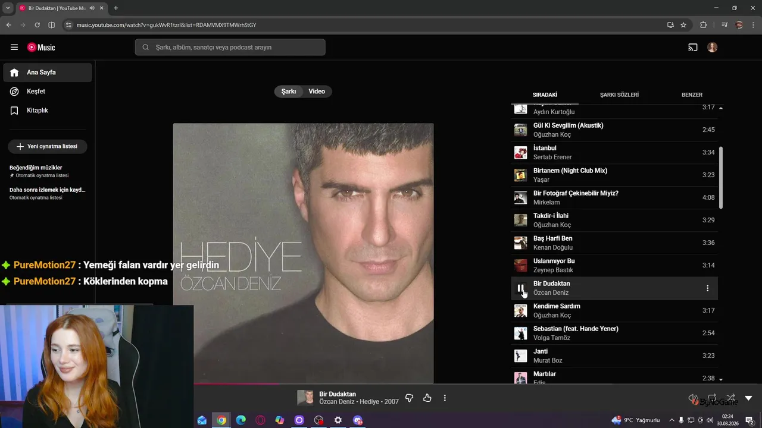Image resolution: width=762 pixels, height=428 pixels.
Task: Open Daha sonra izlemek için kaydedilenler playlist
Action: 48,193
